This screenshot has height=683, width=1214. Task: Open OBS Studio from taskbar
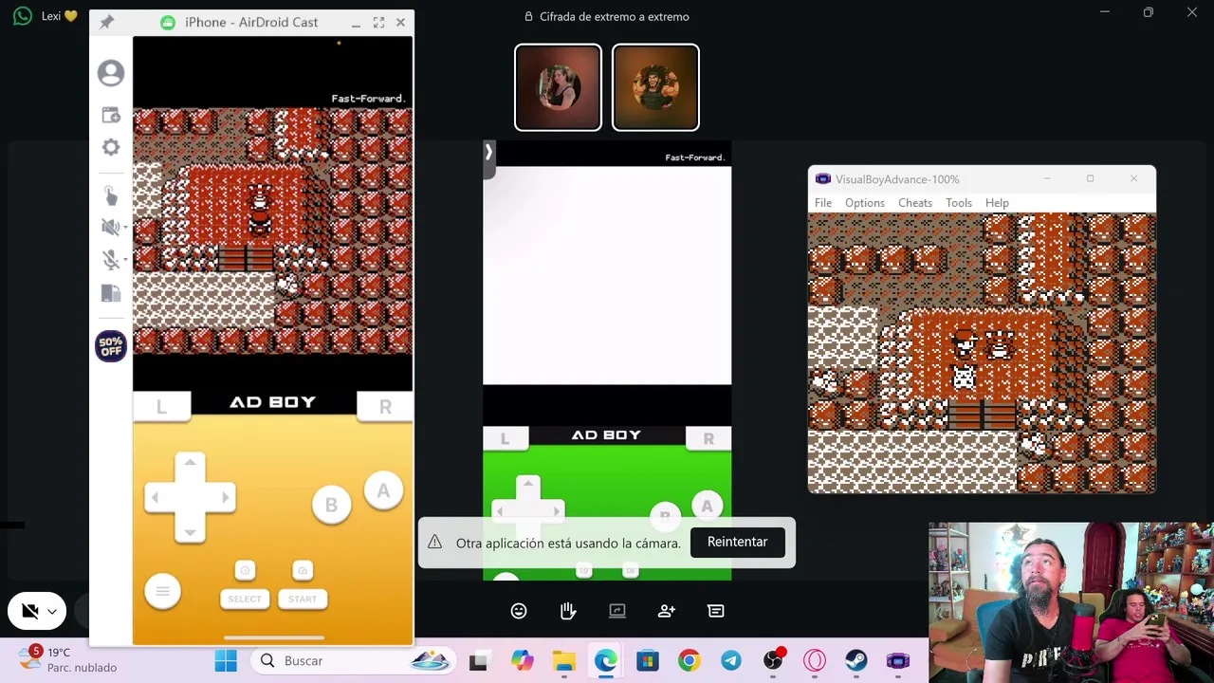[x=773, y=661]
